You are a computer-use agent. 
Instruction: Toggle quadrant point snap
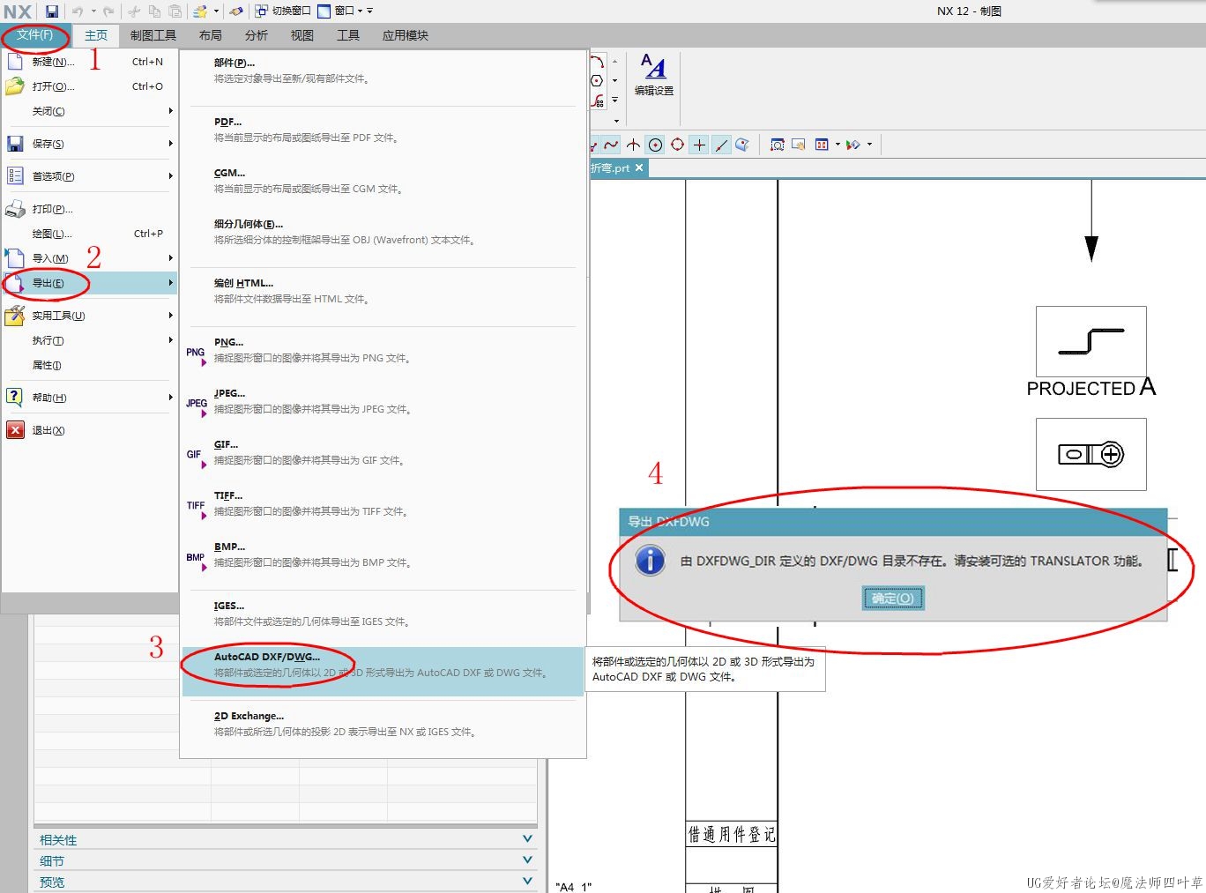tap(677, 145)
